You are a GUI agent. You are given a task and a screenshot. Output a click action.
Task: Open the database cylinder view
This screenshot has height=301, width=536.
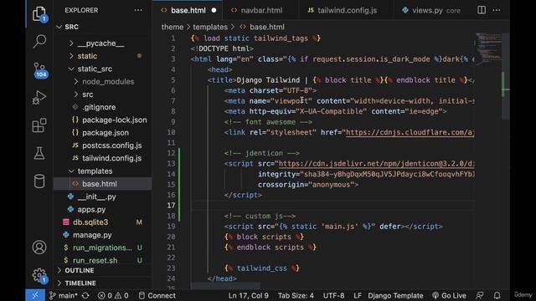[39, 181]
